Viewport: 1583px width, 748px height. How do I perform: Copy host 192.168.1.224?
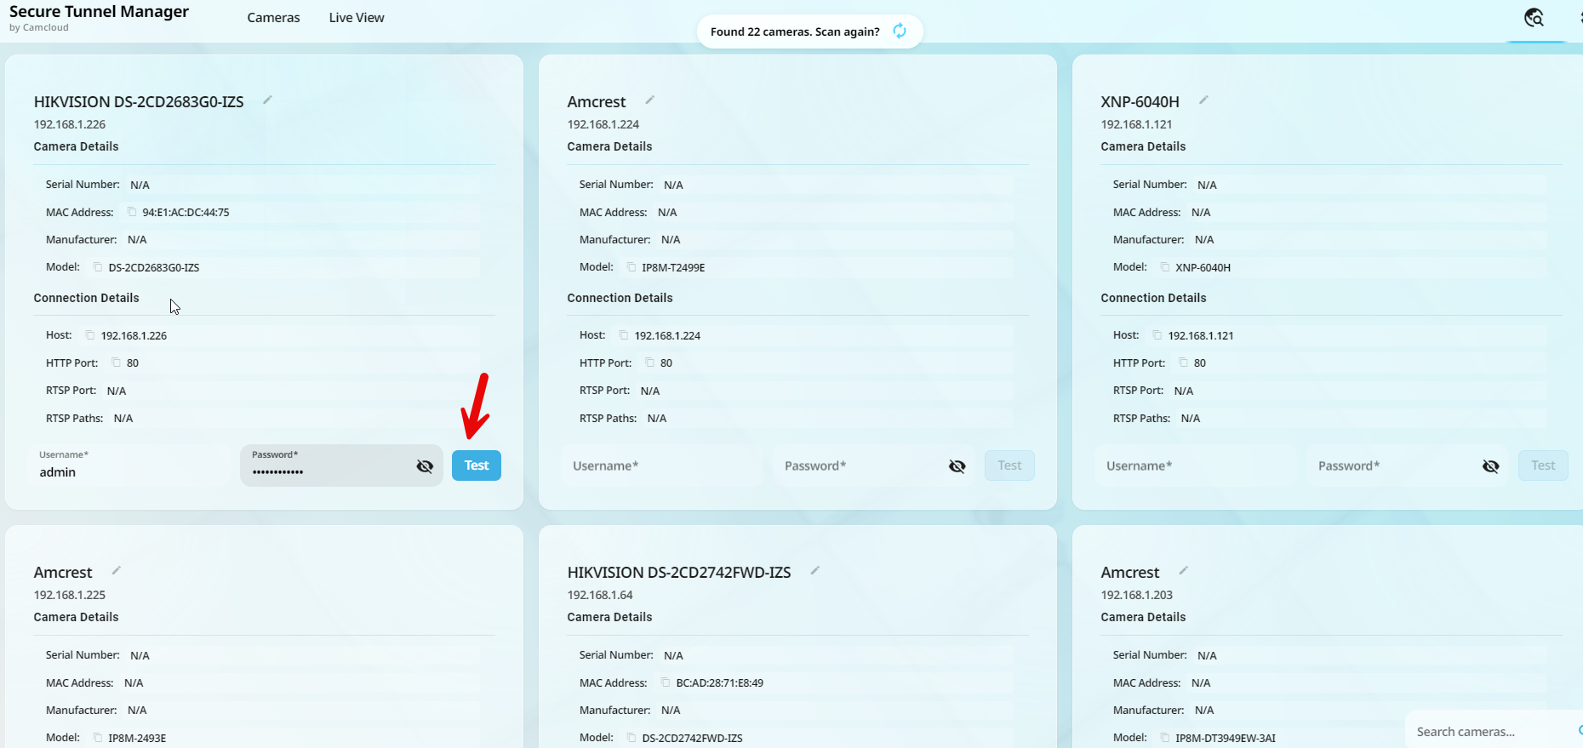coord(624,335)
